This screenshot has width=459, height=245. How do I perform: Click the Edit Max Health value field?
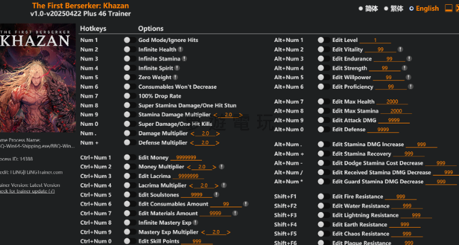pos(392,102)
